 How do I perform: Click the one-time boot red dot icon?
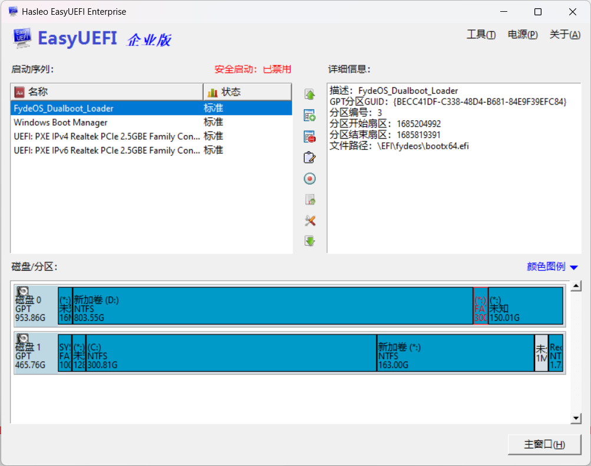tap(310, 179)
